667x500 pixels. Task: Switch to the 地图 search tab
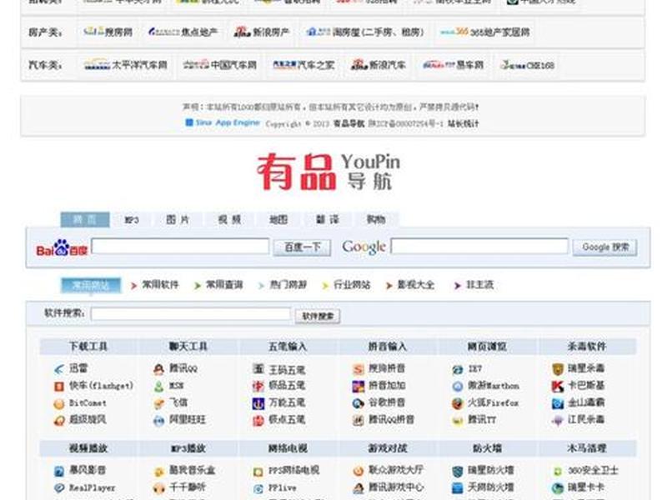pyautogui.click(x=278, y=220)
